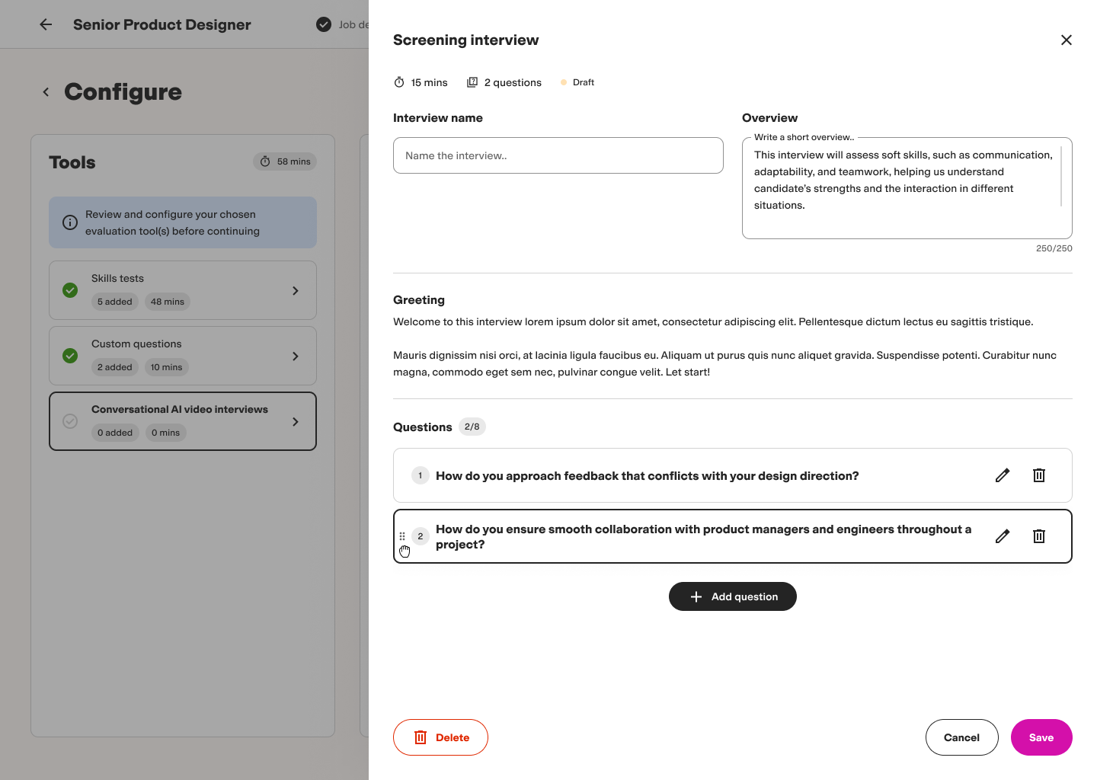Click the '5 added' tag on Skills tests
This screenshot has height=780, width=1097.
tap(115, 302)
